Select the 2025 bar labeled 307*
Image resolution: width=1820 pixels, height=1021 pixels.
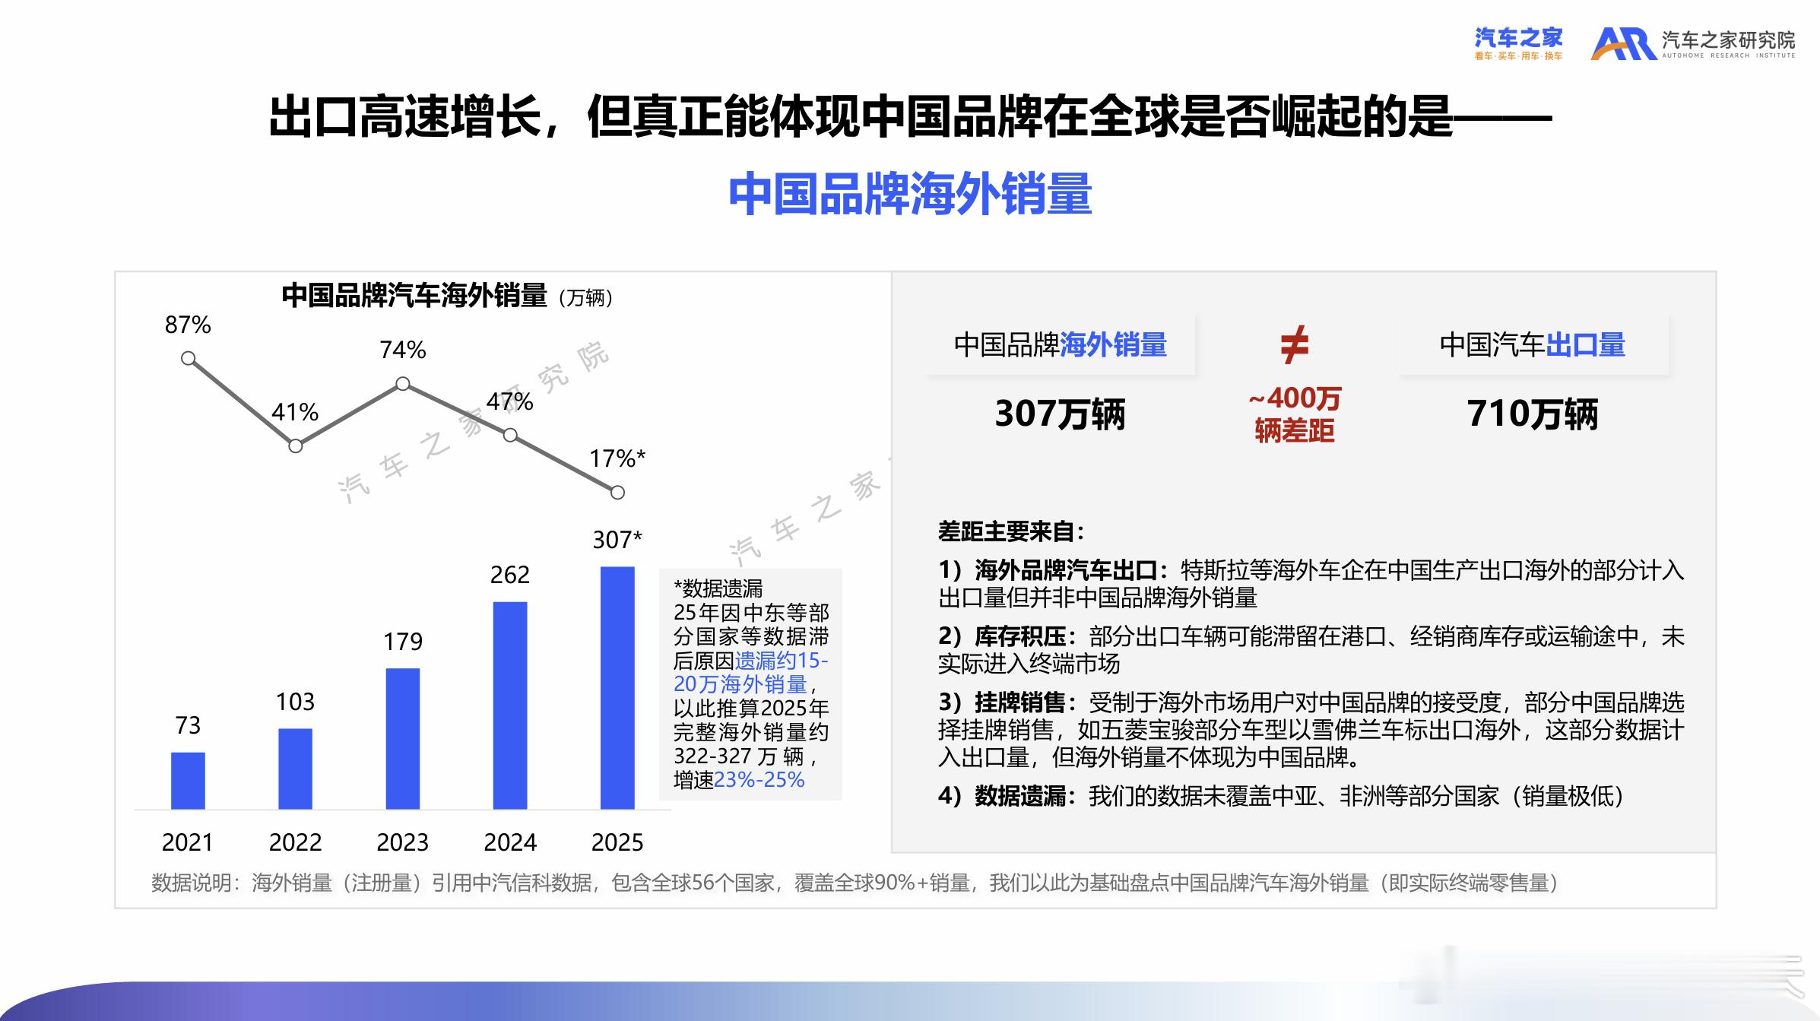pos(617,687)
